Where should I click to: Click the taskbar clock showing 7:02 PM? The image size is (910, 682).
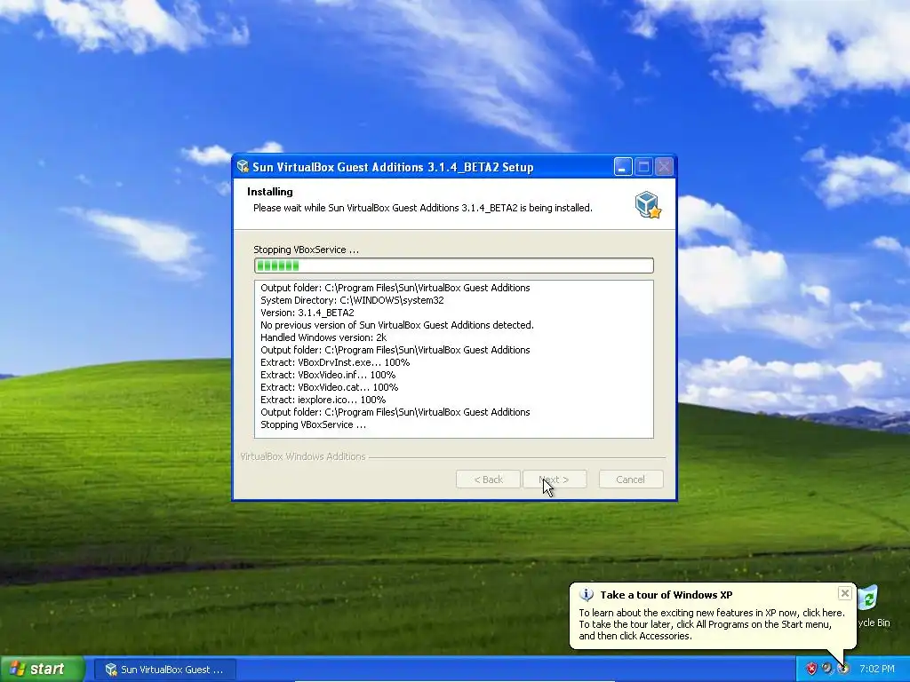[877, 670]
